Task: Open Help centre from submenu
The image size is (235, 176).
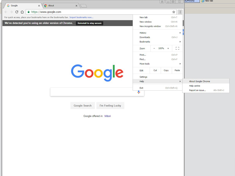Action: click(x=206, y=86)
